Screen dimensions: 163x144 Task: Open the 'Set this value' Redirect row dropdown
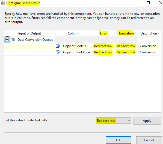(114, 121)
